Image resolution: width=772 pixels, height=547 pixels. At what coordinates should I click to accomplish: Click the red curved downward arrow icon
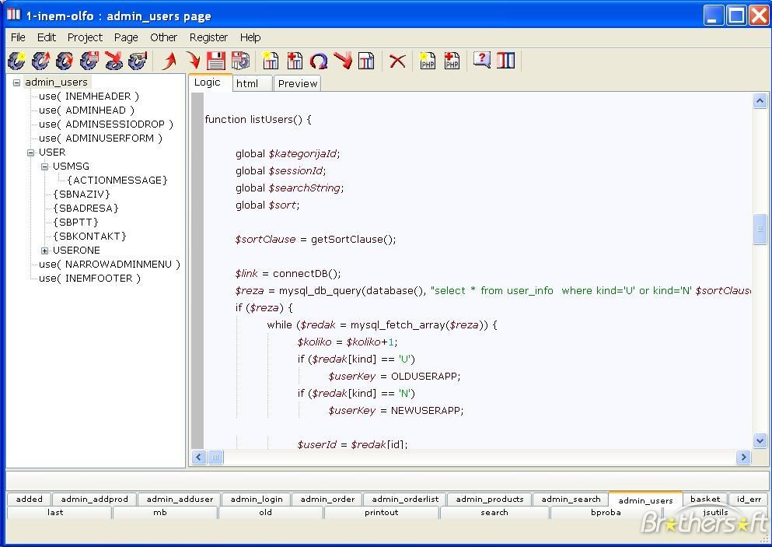click(x=193, y=61)
